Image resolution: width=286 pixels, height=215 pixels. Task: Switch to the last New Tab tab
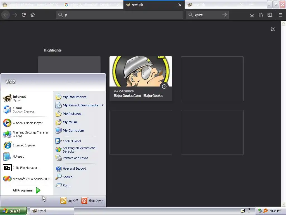[x=216, y=5]
